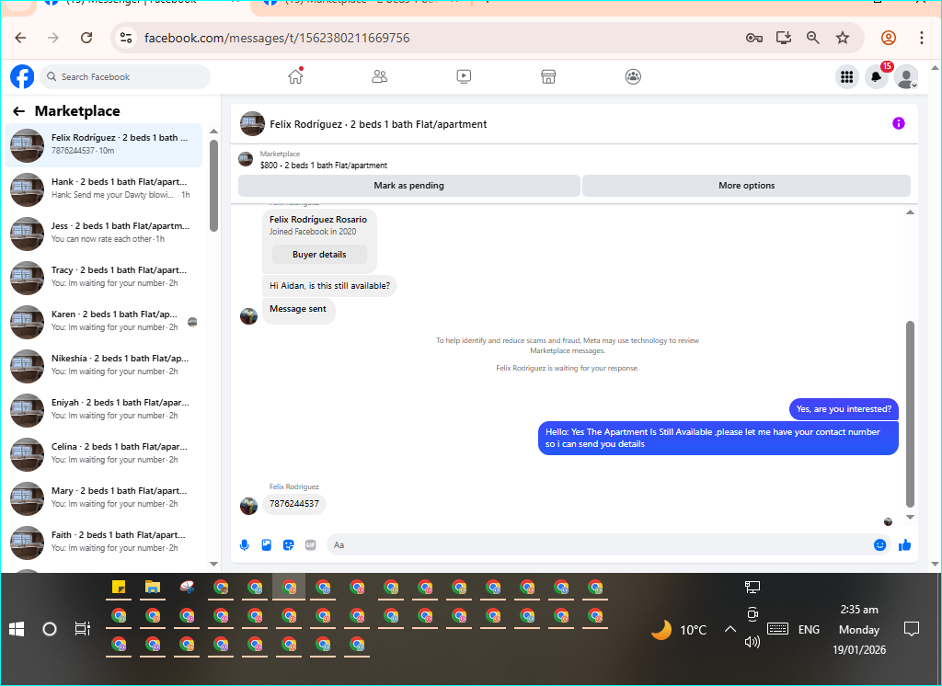Image resolution: width=942 pixels, height=686 pixels.
Task: Click conversation list scroll down arrow
Action: [x=213, y=564]
